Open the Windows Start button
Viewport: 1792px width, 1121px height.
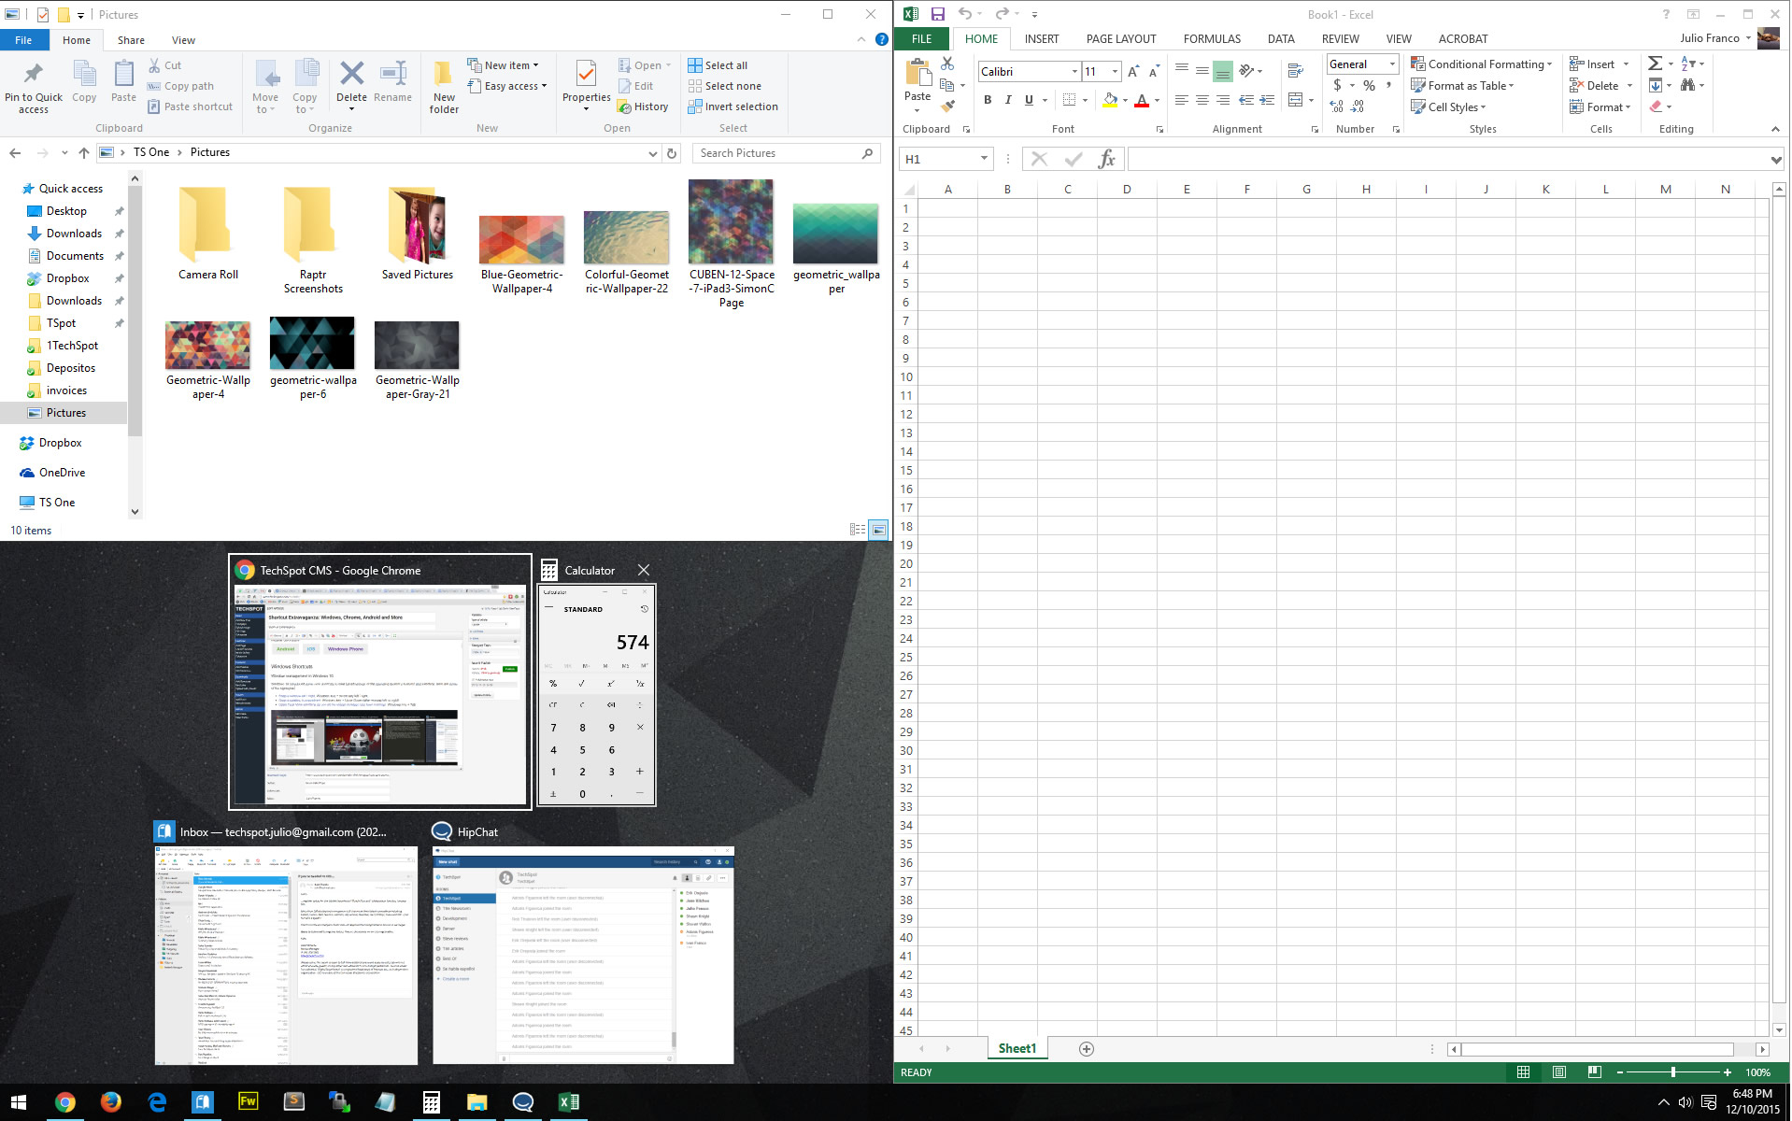tap(19, 1102)
